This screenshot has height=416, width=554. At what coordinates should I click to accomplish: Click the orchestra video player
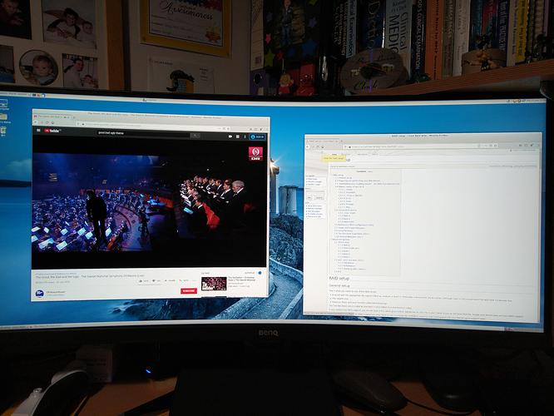148,201
